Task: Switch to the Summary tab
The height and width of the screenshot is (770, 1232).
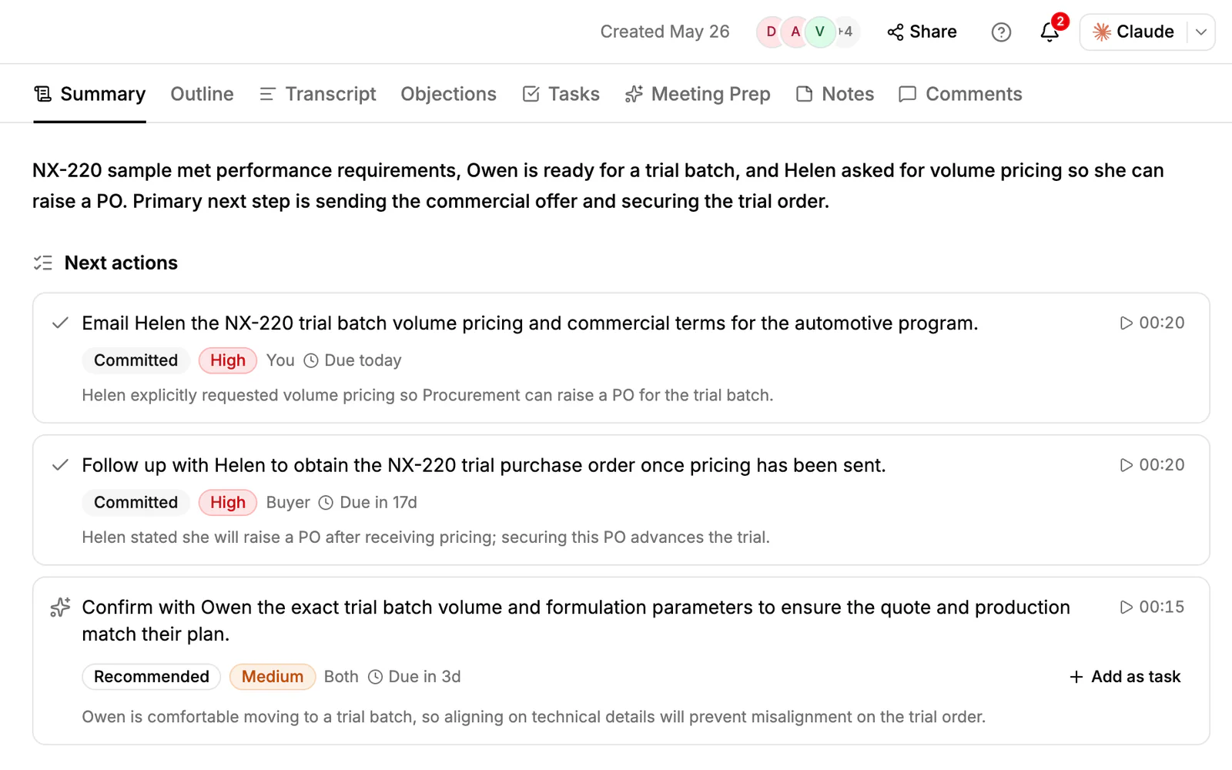Action: tap(89, 94)
